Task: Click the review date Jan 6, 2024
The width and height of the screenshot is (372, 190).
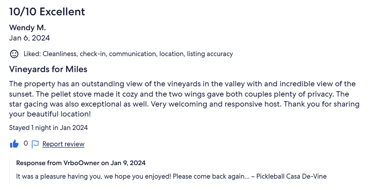Action: point(29,38)
